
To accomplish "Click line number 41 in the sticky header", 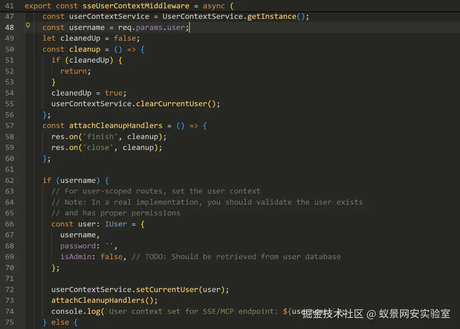I will tap(9, 6).
